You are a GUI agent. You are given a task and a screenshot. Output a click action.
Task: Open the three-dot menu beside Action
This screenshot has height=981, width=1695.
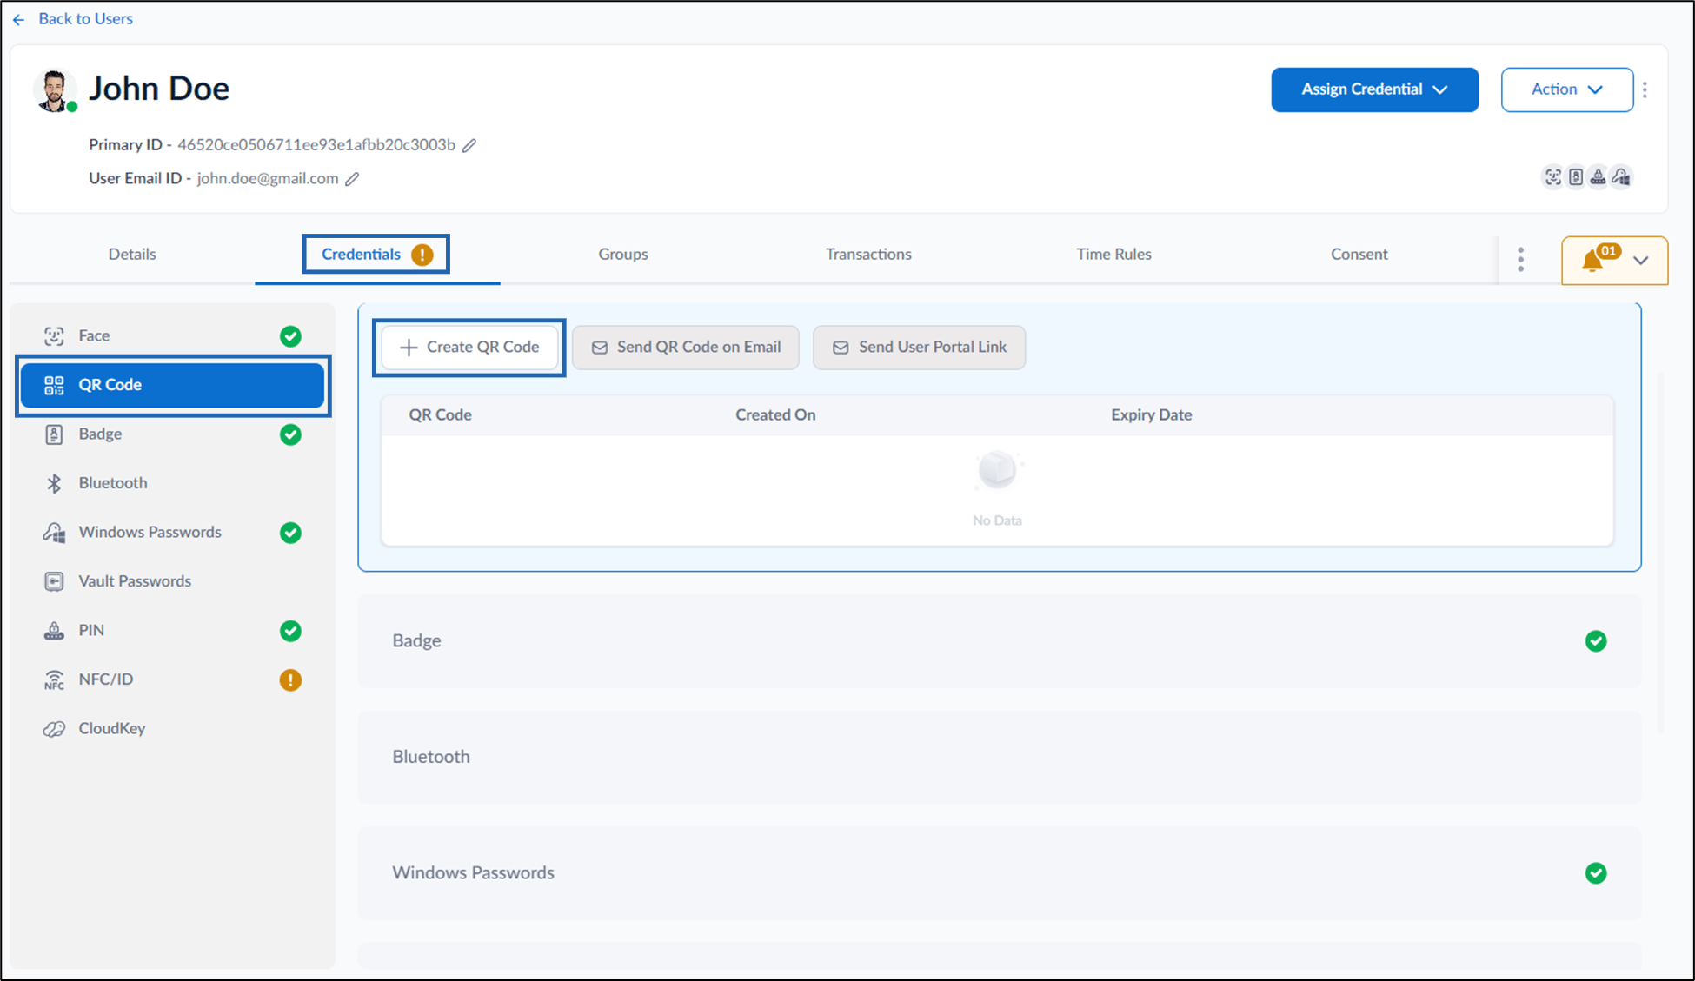point(1645,89)
